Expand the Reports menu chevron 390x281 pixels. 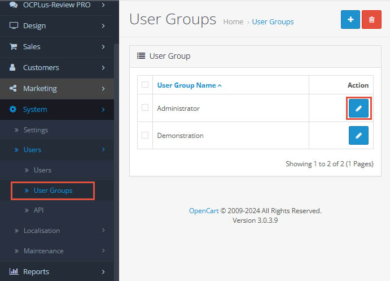[103, 271]
